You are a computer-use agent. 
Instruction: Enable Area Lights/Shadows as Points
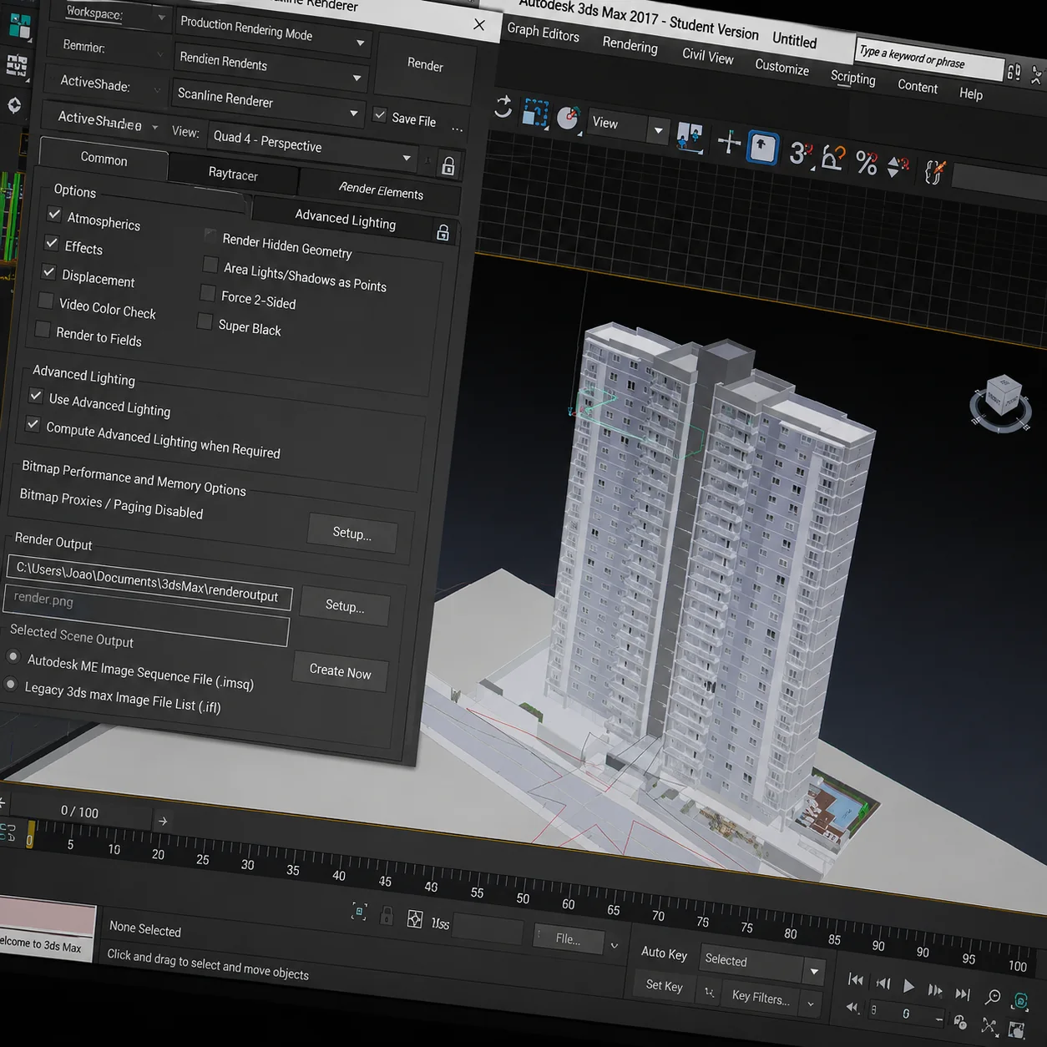click(x=210, y=265)
